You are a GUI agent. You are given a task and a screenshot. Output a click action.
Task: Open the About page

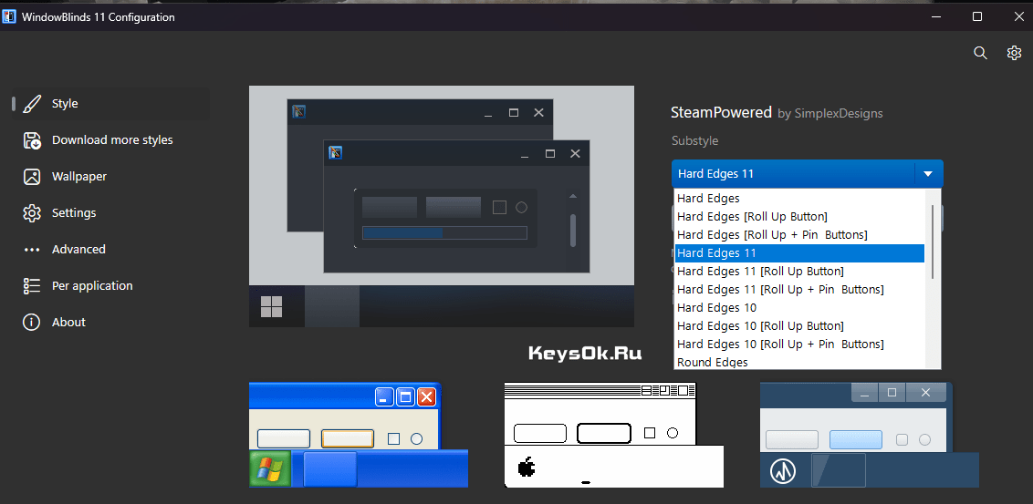coord(68,322)
